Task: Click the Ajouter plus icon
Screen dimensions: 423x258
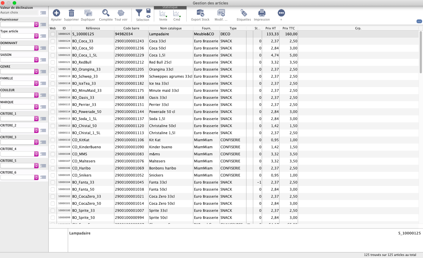Action: click(x=56, y=13)
